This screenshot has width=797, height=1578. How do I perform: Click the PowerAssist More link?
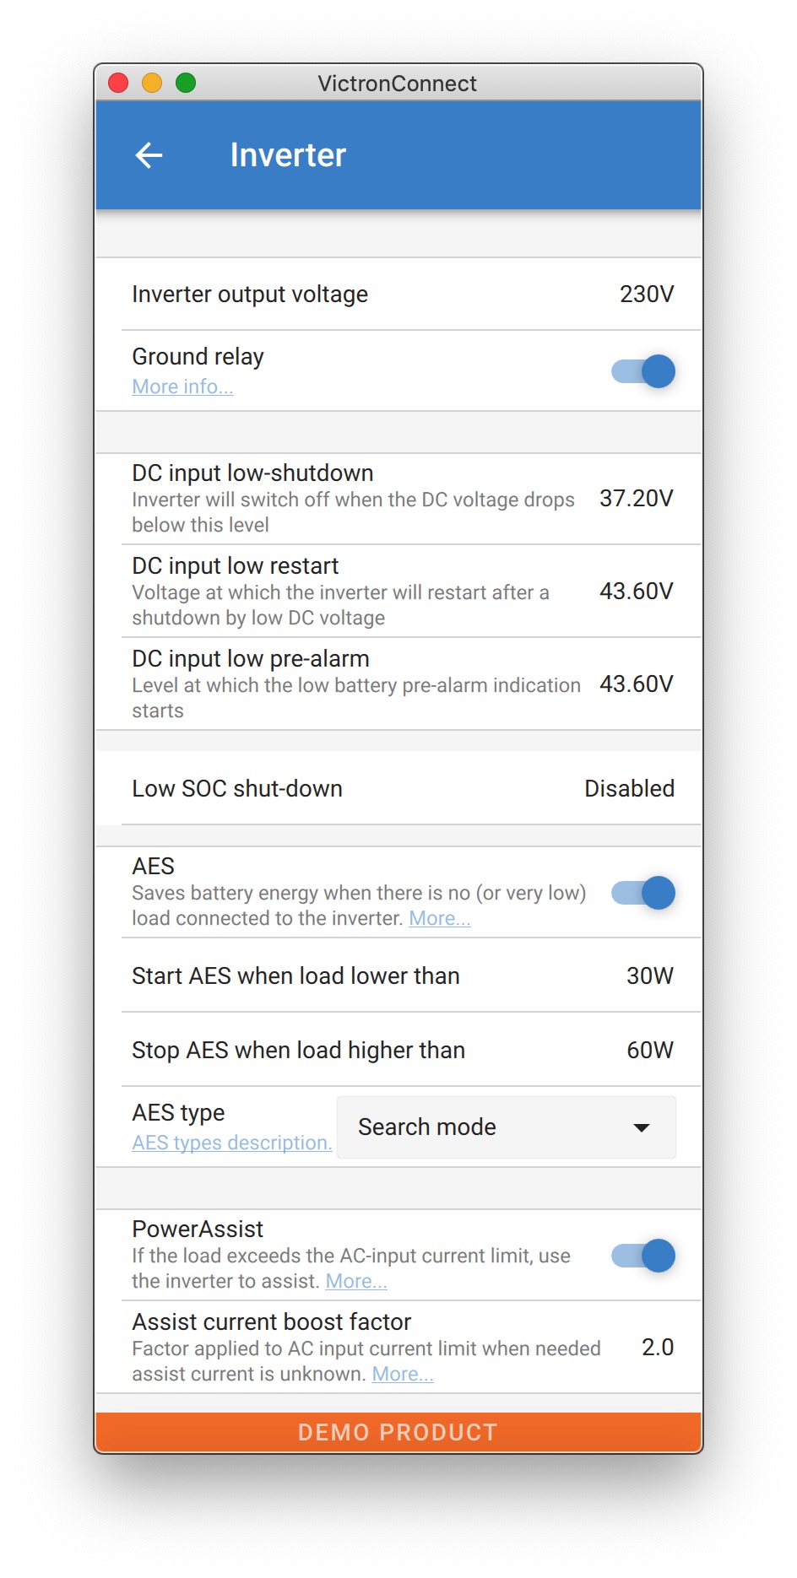[x=356, y=1281]
